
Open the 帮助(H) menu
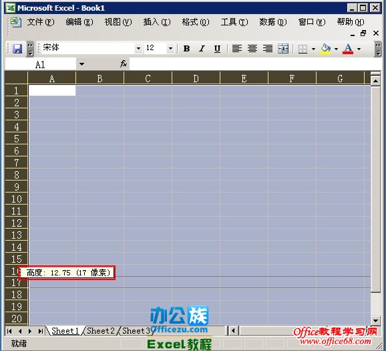click(x=351, y=22)
